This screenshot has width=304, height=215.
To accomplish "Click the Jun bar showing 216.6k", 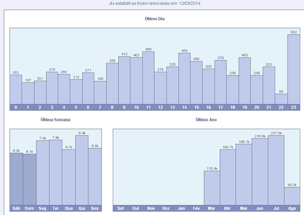I will pyautogui.click(x=260, y=172).
